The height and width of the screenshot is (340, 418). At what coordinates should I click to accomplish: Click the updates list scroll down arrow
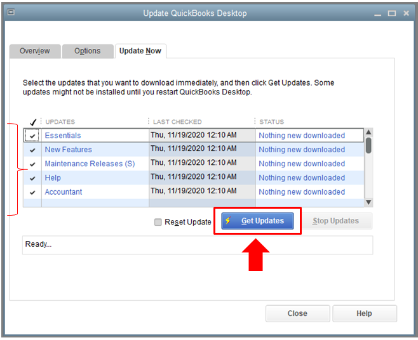click(368, 202)
